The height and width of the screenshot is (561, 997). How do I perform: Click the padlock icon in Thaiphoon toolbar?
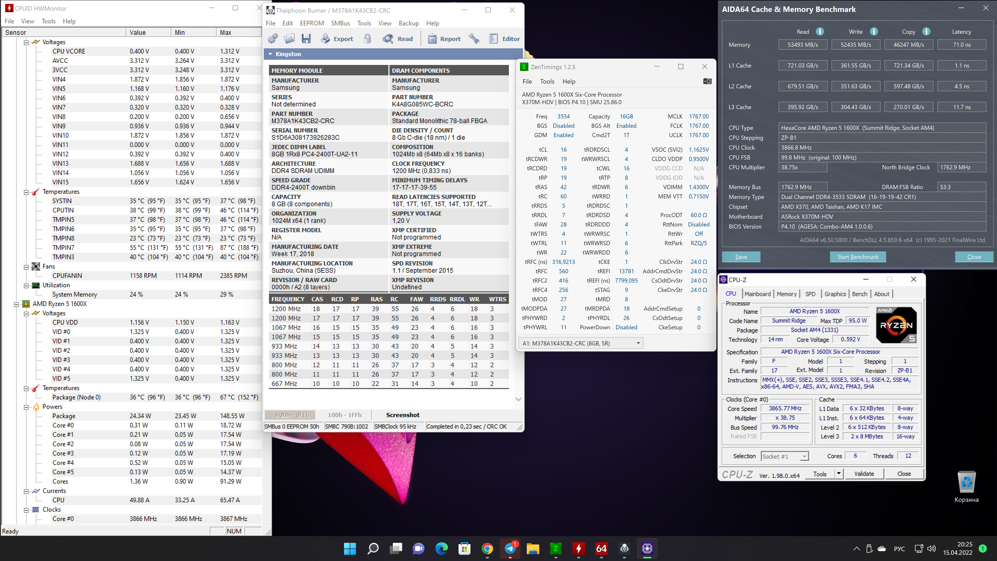click(x=368, y=39)
